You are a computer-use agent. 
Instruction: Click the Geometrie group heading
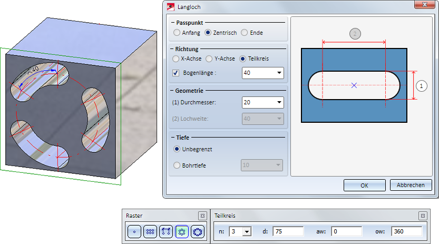[189, 91]
